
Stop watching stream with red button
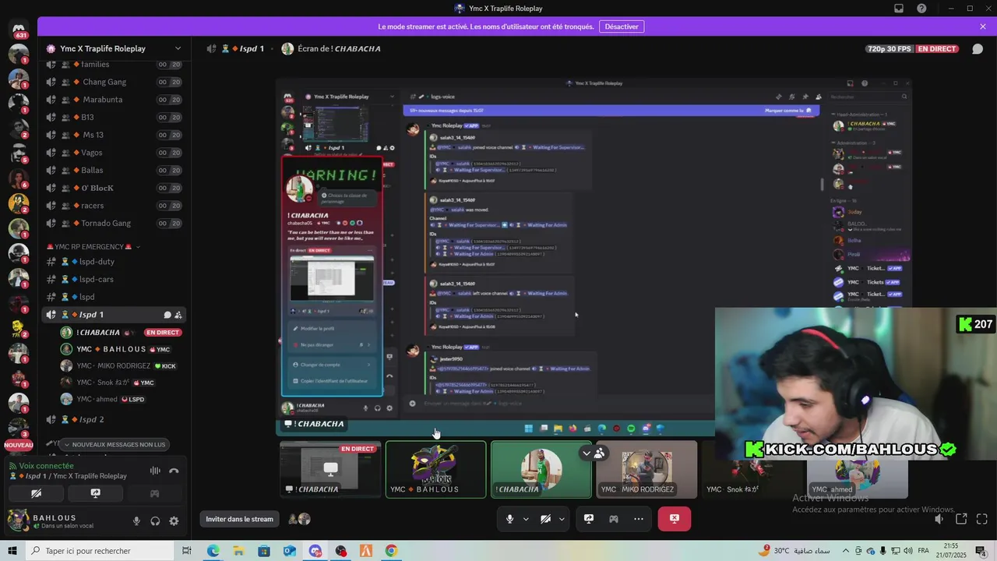coord(675,519)
